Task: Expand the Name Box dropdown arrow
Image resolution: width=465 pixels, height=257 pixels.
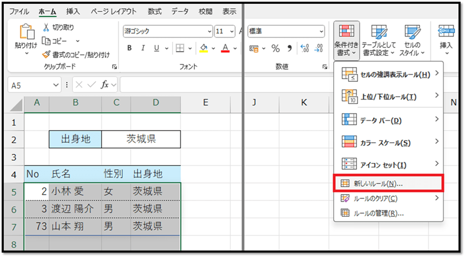Action: pyautogui.click(x=56, y=85)
